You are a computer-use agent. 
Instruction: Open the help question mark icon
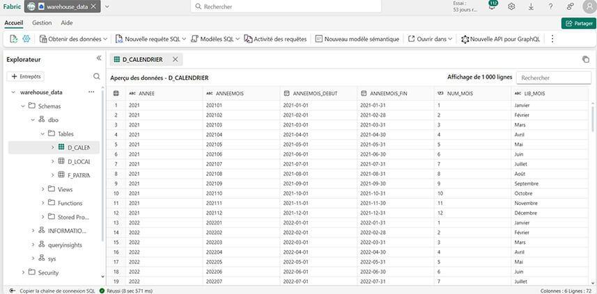550,6
